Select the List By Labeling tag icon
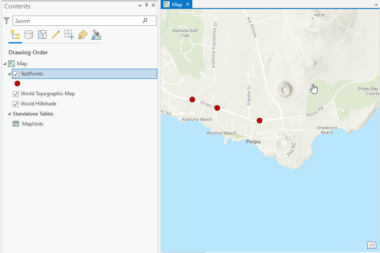Screen dimensions: 380x253 tap(83, 35)
